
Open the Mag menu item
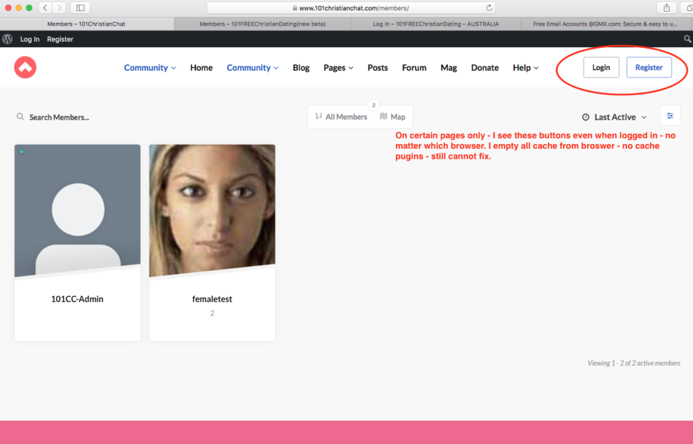pos(449,68)
